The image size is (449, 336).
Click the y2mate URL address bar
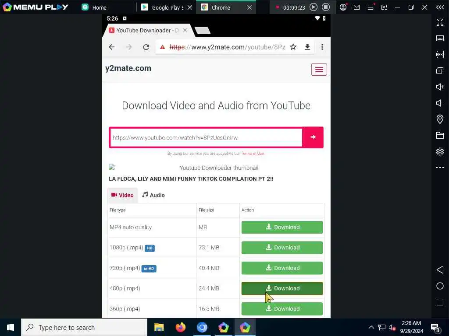coord(227,47)
